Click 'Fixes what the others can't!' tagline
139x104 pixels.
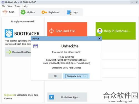(66, 52)
